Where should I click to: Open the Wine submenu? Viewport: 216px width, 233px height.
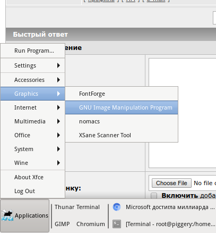click(x=33, y=163)
